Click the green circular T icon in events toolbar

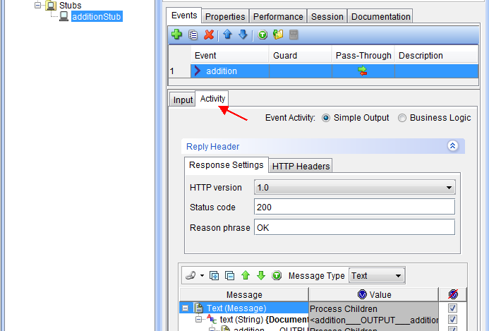click(262, 35)
